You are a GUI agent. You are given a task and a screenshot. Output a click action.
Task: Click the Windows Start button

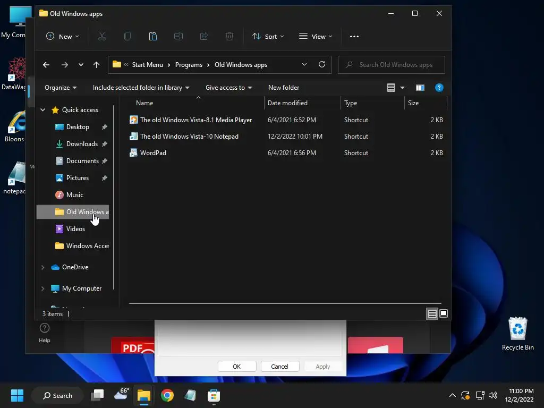pos(17,395)
